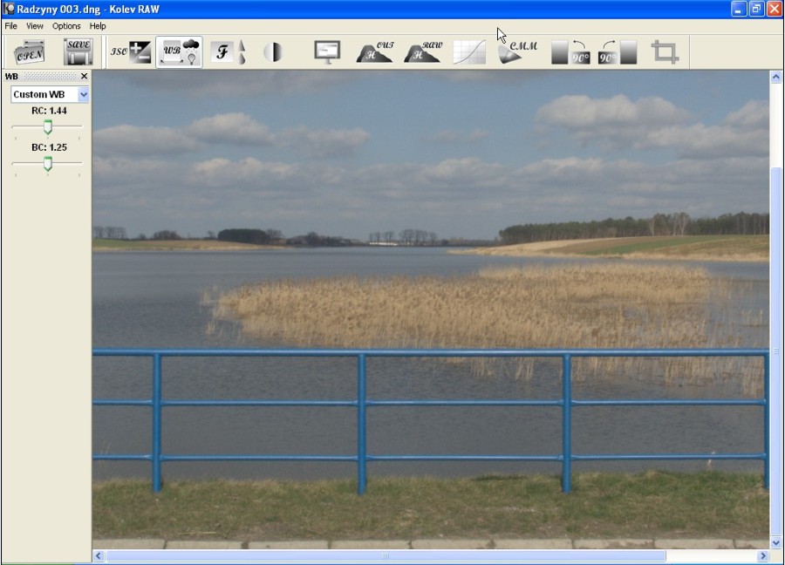
Task: Open the tone curve editor icon
Action: click(x=469, y=52)
